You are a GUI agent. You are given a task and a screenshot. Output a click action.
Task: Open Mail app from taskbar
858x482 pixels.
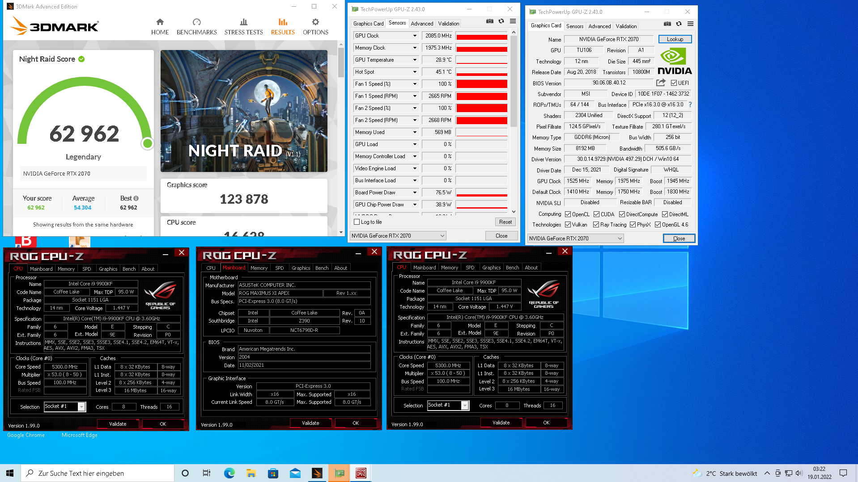tap(295, 473)
